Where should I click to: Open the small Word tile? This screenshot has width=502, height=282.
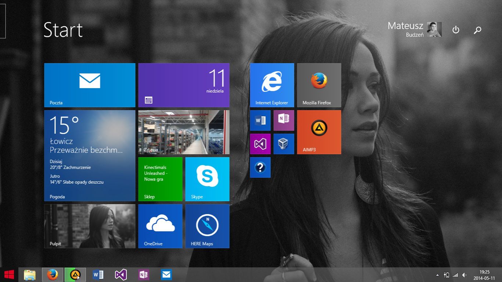[260, 120]
